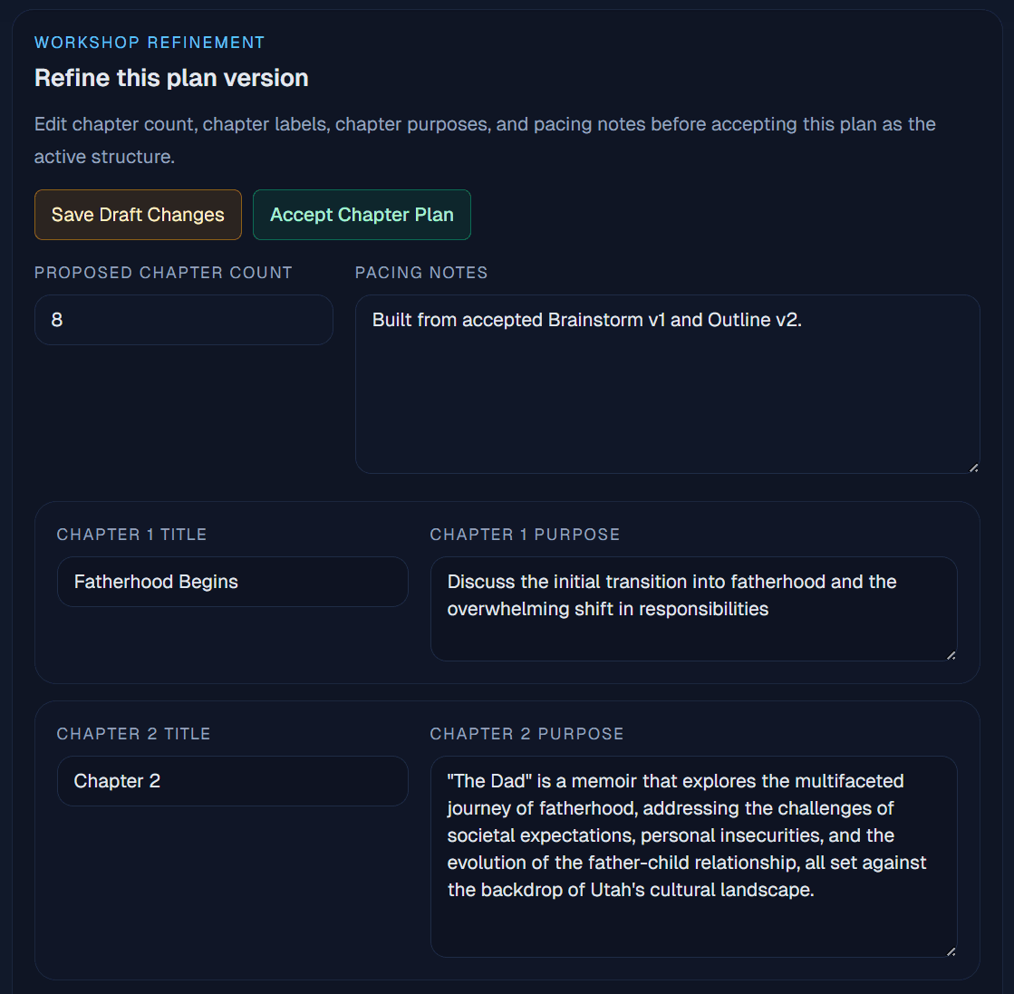The height and width of the screenshot is (994, 1014).
Task: Click the resize grip on Pacing Notes
Action: [x=975, y=468]
